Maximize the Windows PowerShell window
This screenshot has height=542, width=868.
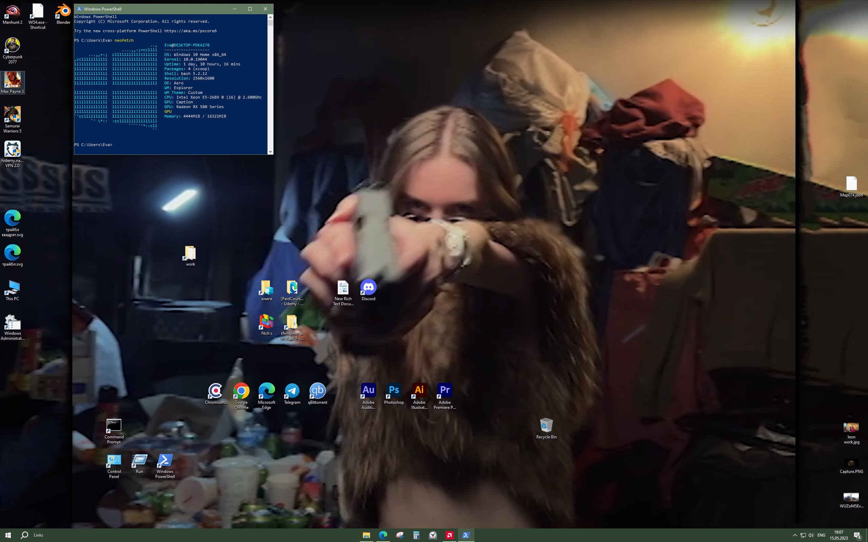pos(250,9)
